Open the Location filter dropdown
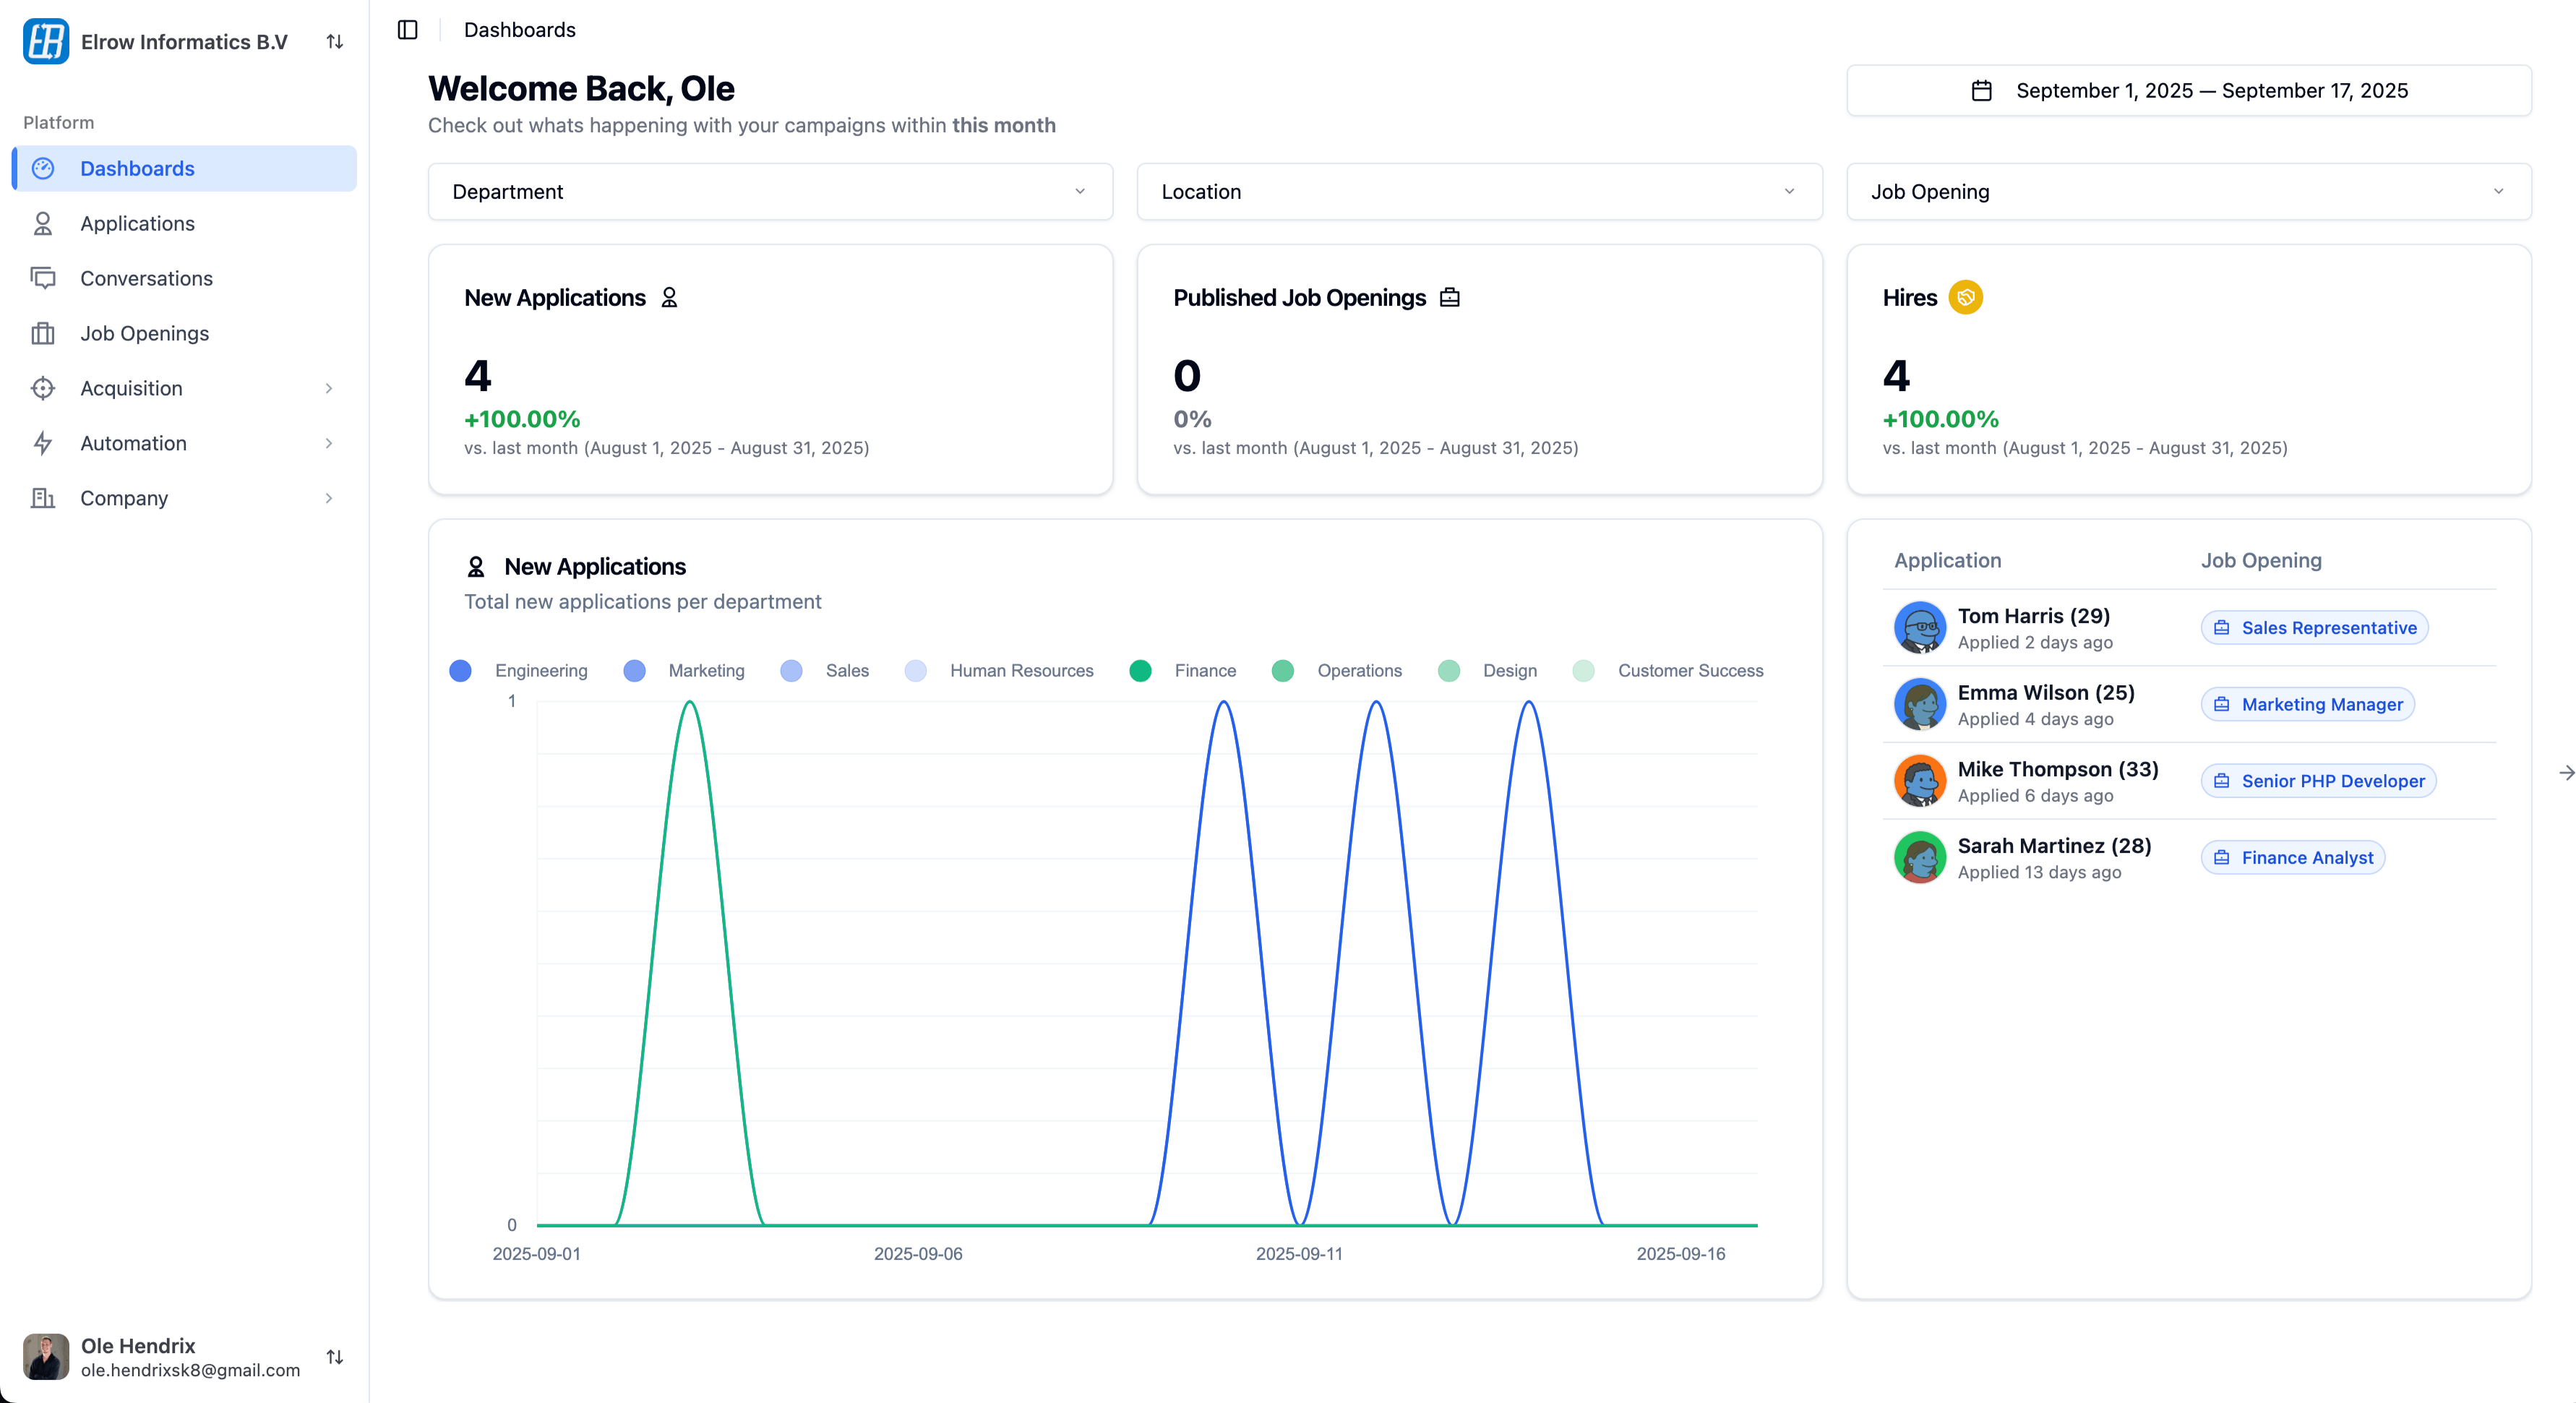 pos(1478,192)
